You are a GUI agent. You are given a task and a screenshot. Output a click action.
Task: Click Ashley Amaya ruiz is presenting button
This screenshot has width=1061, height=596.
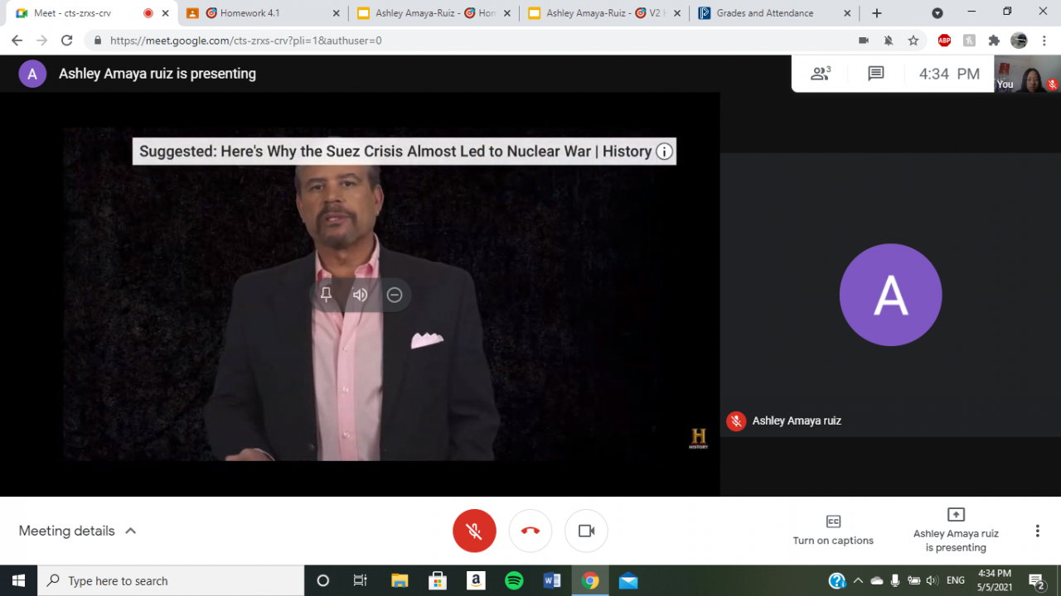956,530
